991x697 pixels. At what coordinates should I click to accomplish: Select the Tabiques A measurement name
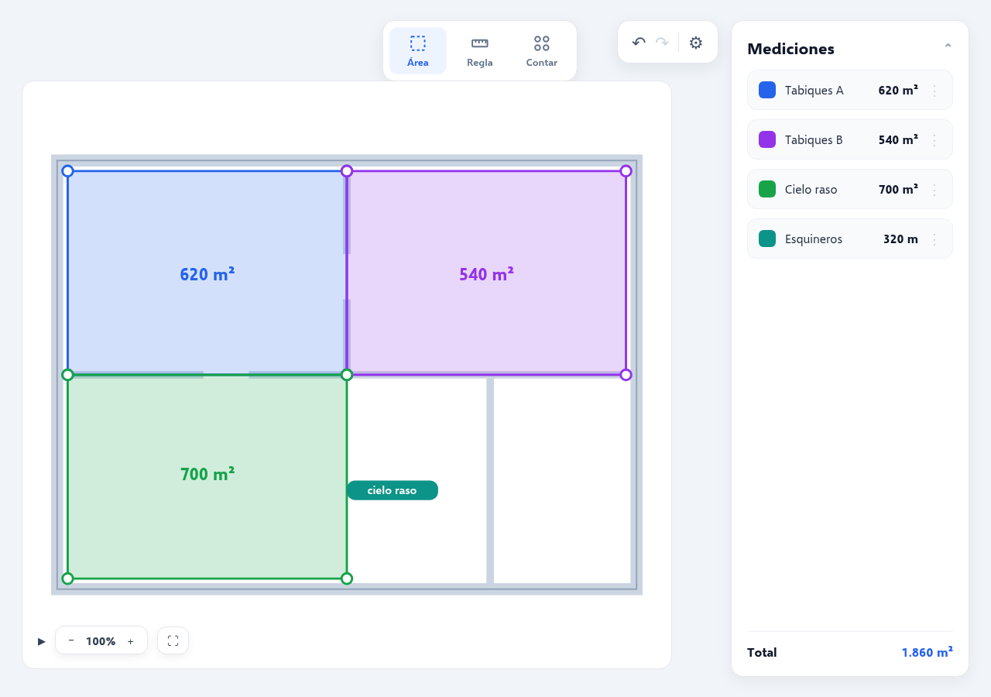[814, 91]
